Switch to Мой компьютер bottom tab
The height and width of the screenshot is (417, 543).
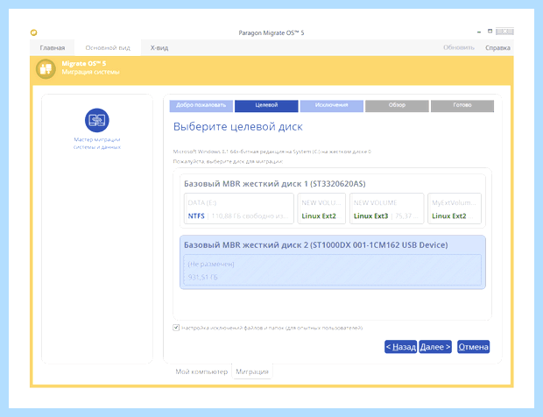coord(201,371)
